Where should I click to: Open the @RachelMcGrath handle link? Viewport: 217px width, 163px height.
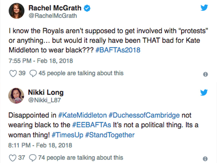click(52, 16)
